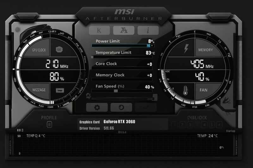The height and width of the screenshot is (168, 253).
Task: Click the Core Clock slider track
Action: 122,68
